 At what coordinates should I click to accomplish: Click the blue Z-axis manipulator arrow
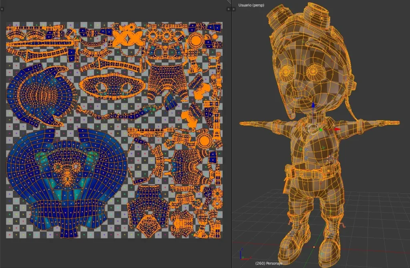(313, 105)
